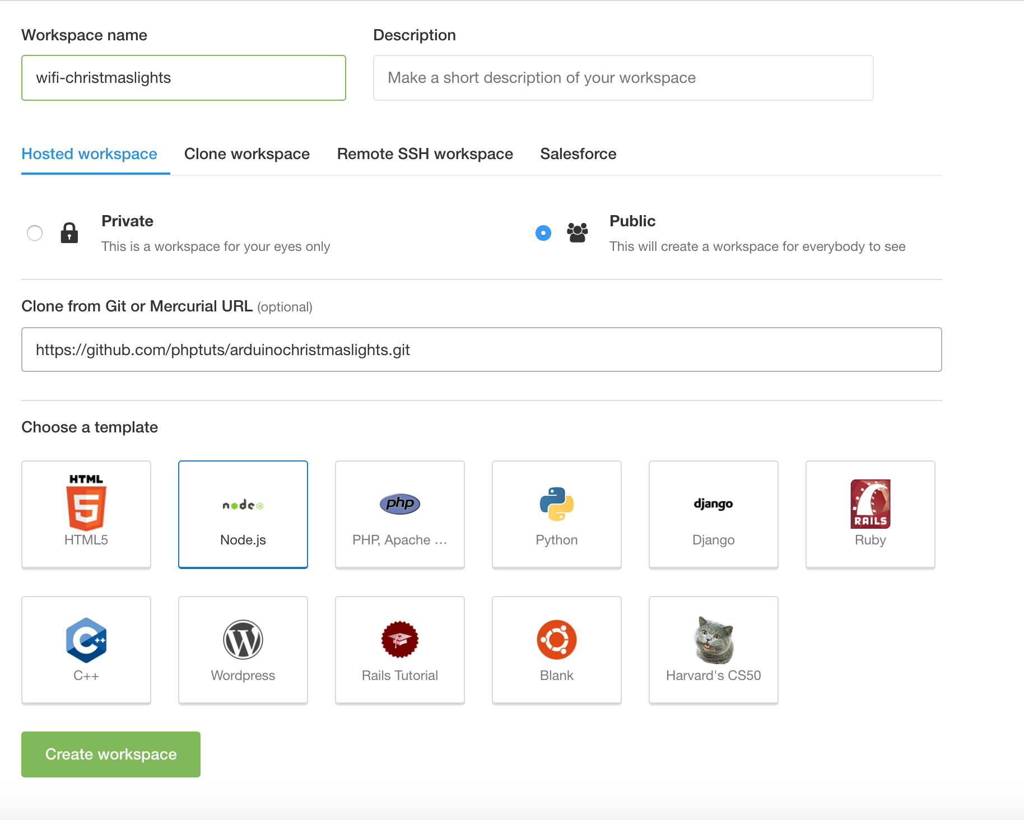Click the '(optional)' label text
This screenshot has width=1024, height=820.
pyautogui.click(x=285, y=307)
